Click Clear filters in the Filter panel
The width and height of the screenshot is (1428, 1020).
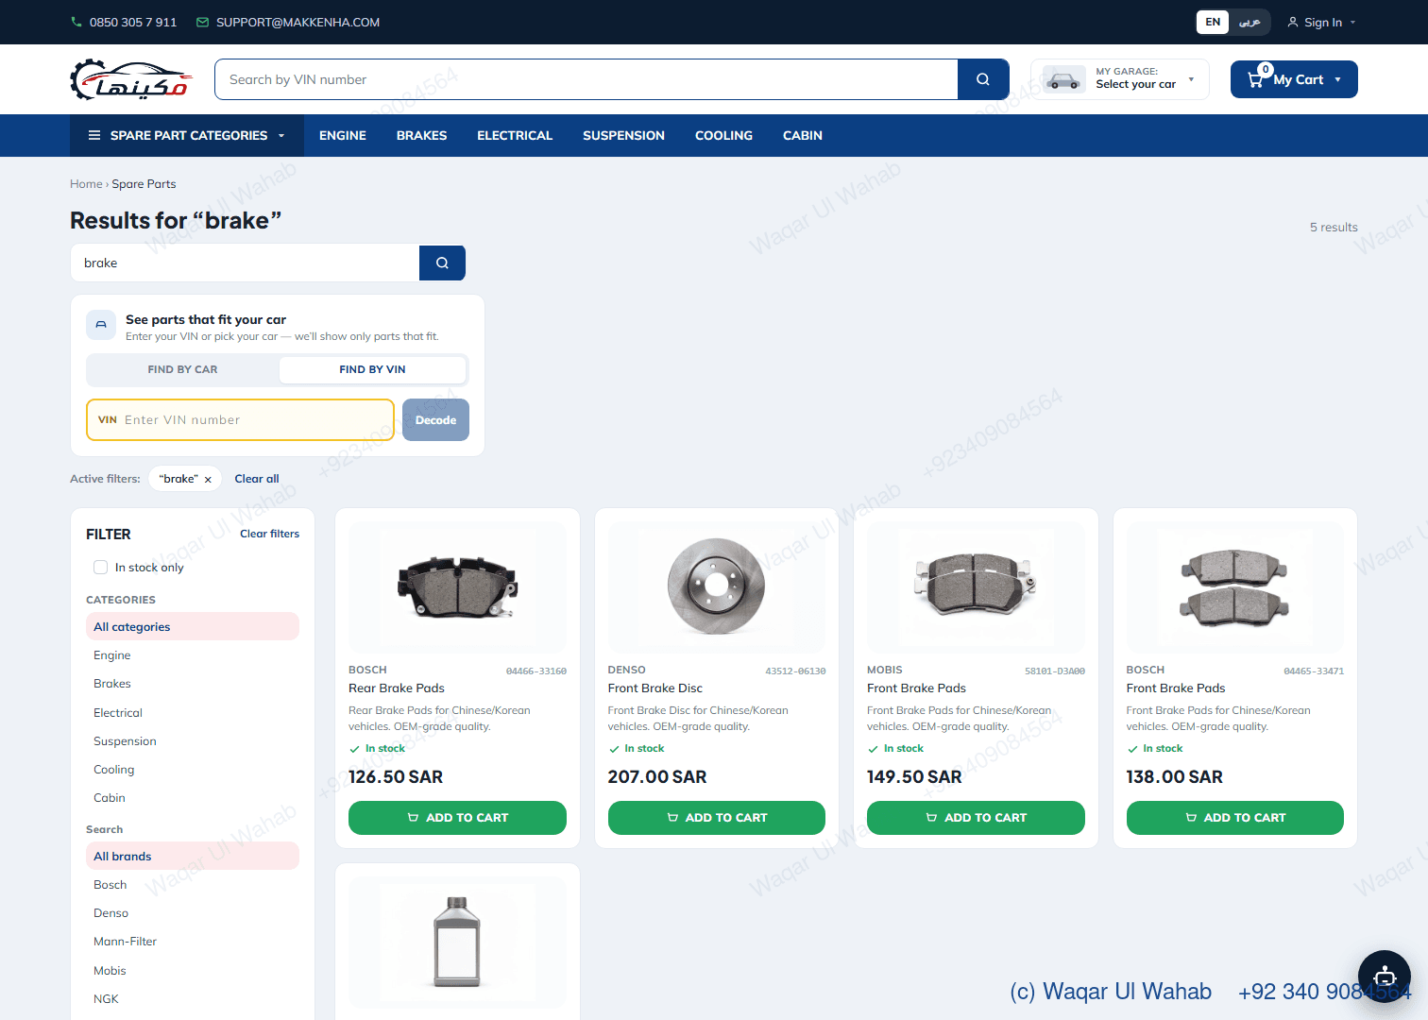pos(269,534)
